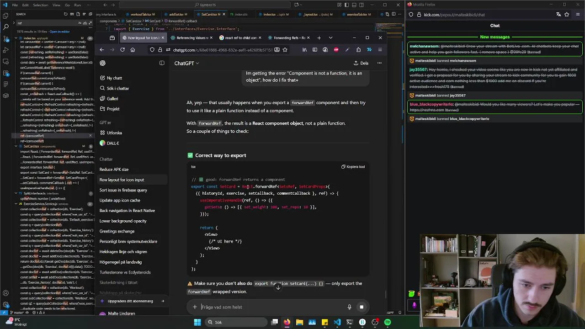Collapse SplitInterface.ts search results
Screen dimensions: 585x329
pyautogui.click(x=16, y=193)
